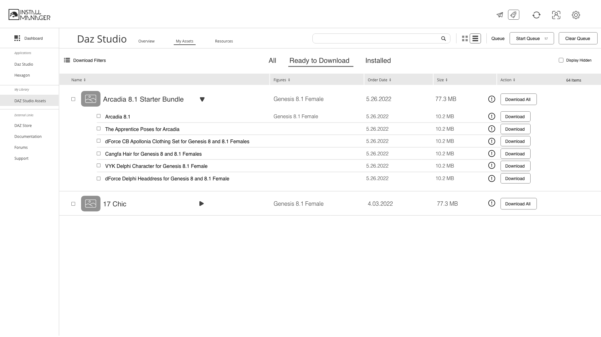The width and height of the screenshot is (601, 337).
Task: Open Download Filters label
Action: point(90,60)
